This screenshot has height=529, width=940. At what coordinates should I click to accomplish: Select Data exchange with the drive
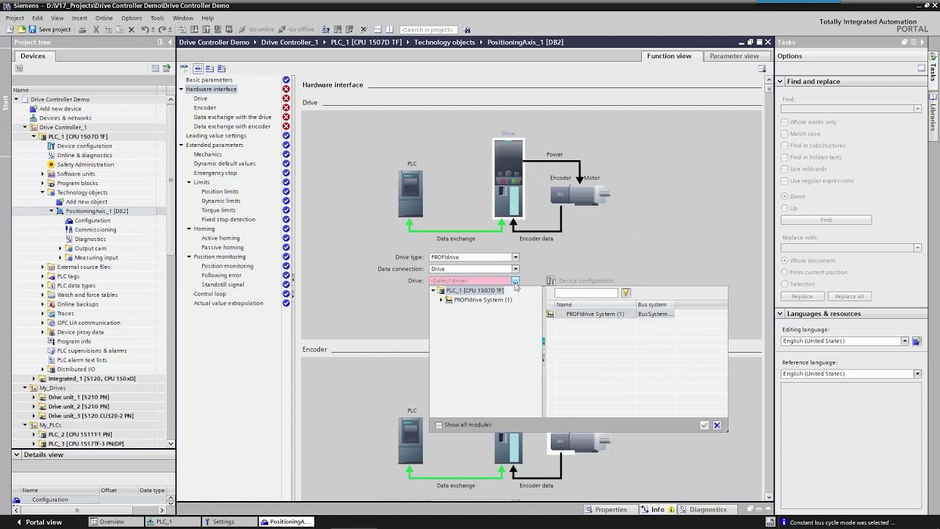(x=232, y=117)
